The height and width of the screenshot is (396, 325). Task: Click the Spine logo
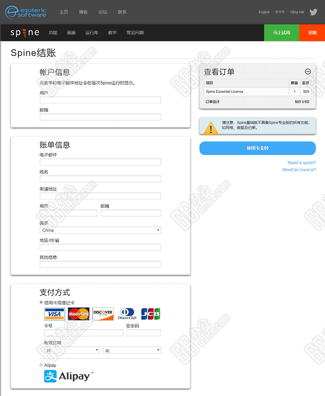click(x=25, y=33)
